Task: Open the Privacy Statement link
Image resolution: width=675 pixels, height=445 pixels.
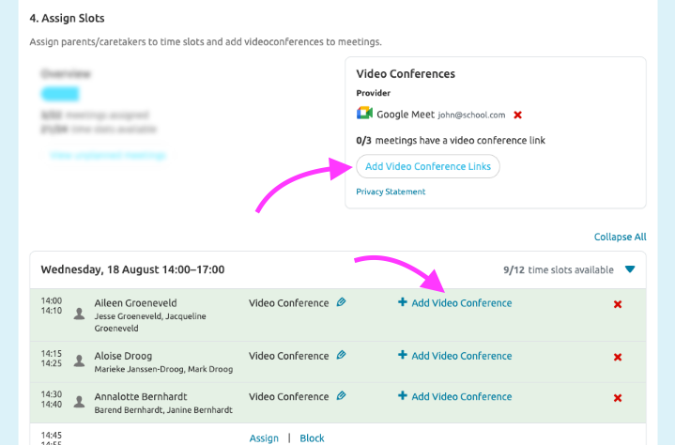Action: pyautogui.click(x=391, y=192)
